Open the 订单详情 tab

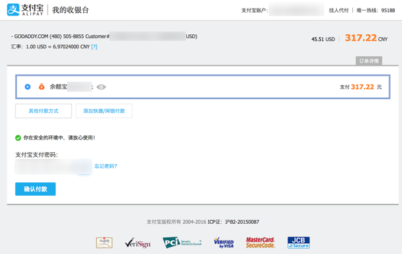click(368, 61)
